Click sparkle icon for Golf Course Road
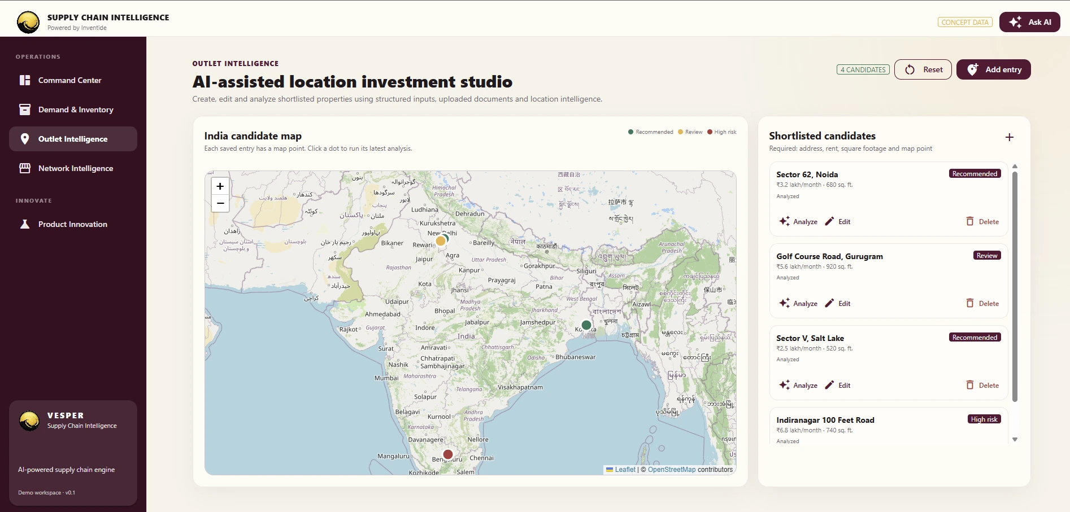Image resolution: width=1070 pixels, height=512 pixels. (784, 303)
